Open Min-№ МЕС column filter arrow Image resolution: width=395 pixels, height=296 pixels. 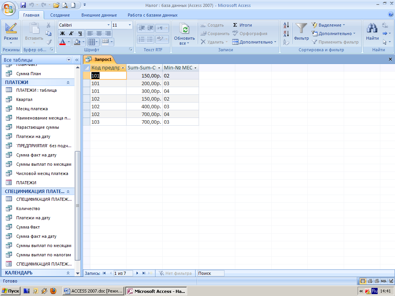(x=195, y=68)
